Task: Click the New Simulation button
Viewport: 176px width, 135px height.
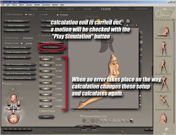Action: [x=16, y=21]
